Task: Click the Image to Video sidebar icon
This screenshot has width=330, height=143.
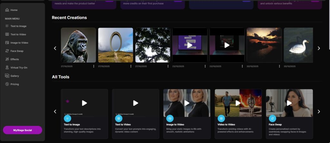Action: pos(7,43)
